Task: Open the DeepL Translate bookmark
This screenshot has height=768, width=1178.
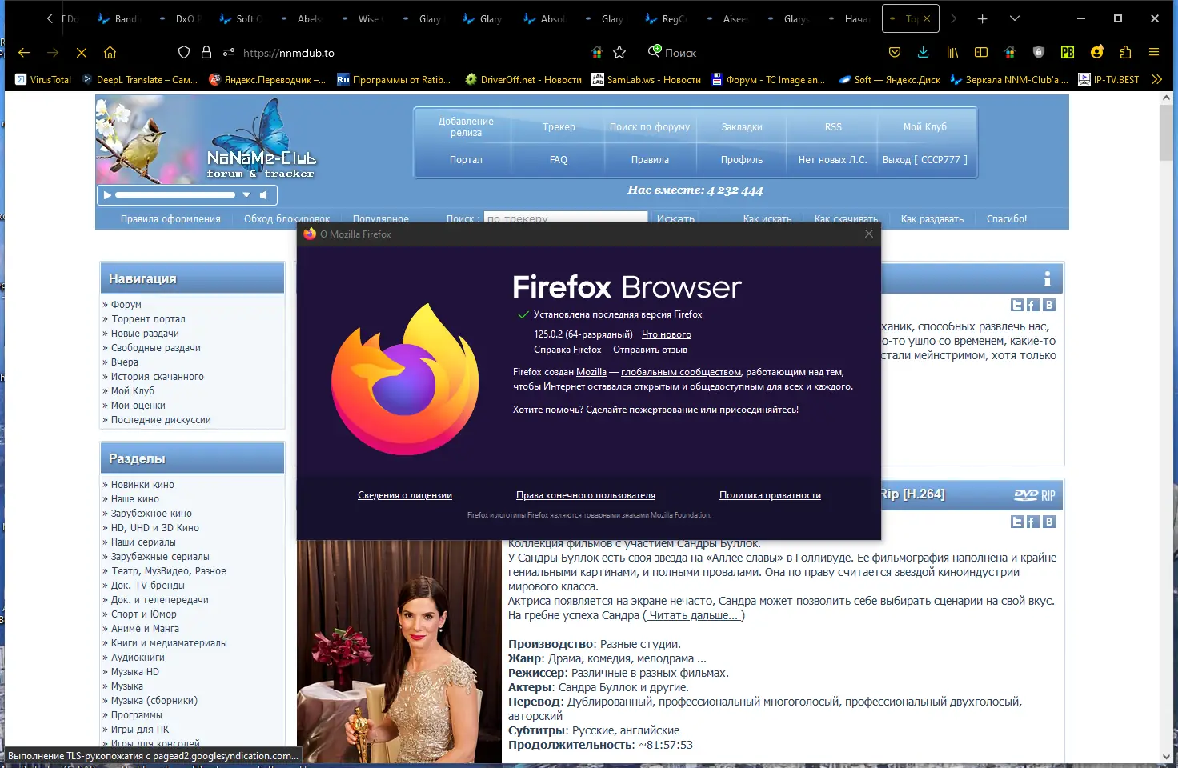Action: 140,79
